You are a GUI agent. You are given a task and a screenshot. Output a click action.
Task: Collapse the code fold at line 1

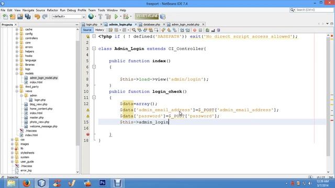[x=94, y=36]
